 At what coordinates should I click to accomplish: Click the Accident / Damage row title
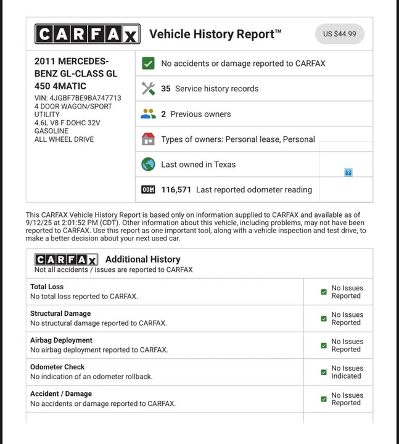[61, 393]
